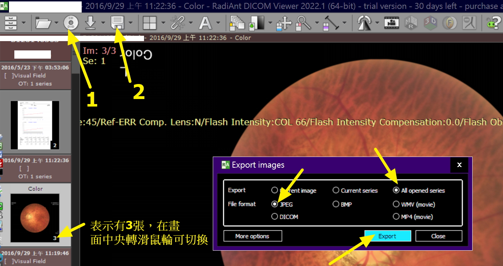Choose the DICOM file format option

(x=275, y=216)
